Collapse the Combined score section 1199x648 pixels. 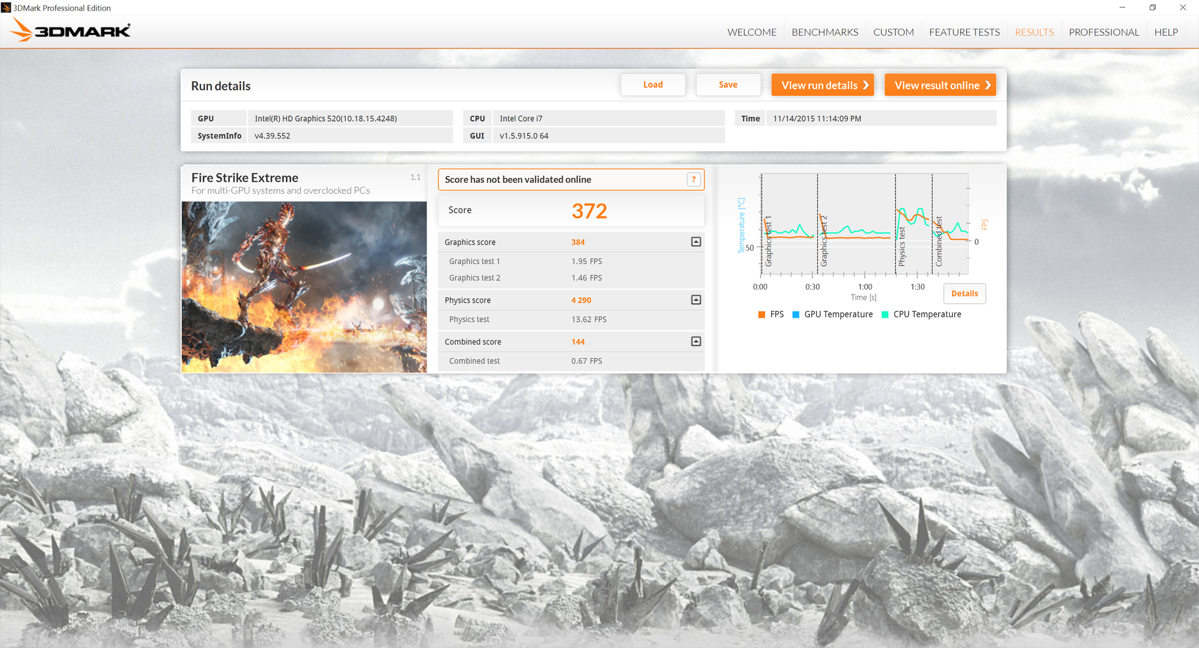point(696,341)
